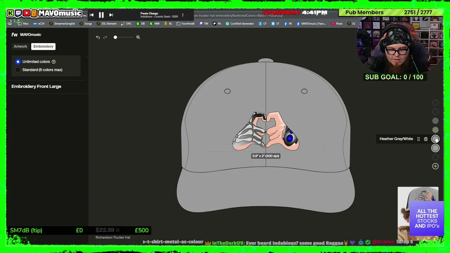Open the DB bookmark
This screenshot has width=450, height=253.
[x=141, y=24]
